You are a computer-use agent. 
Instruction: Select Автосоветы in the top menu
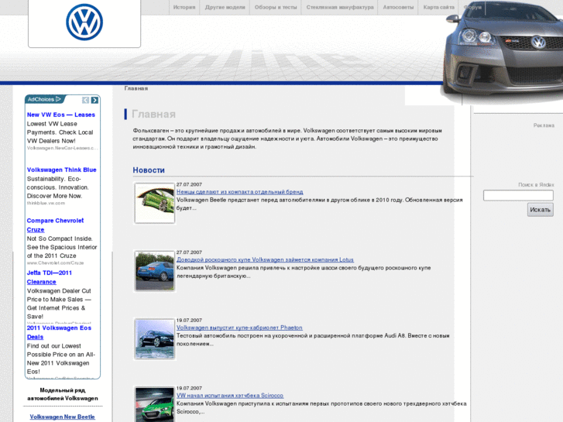tap(399, 7)
